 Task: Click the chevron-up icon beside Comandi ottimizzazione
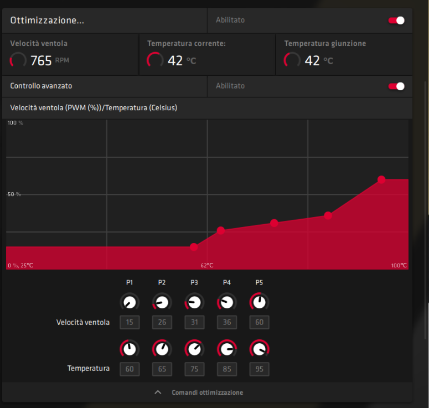(158, 392)
